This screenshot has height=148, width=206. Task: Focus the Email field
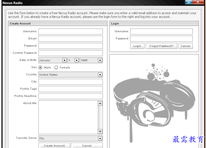pyautogui.click(x=71, y=39)
